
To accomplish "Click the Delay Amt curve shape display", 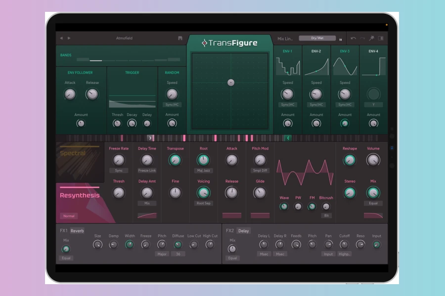I will coord(147,216).
